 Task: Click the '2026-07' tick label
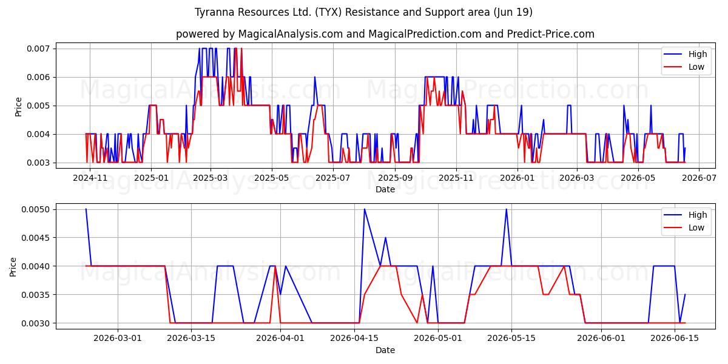(699, 178)
